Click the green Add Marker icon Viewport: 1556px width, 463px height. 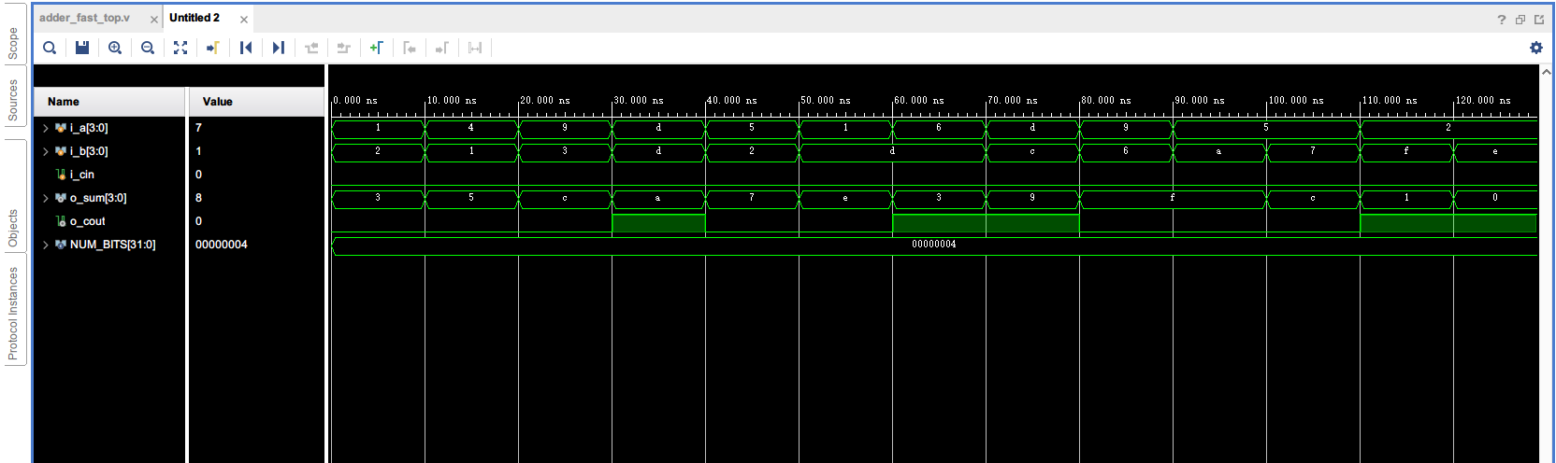(376, 48)
